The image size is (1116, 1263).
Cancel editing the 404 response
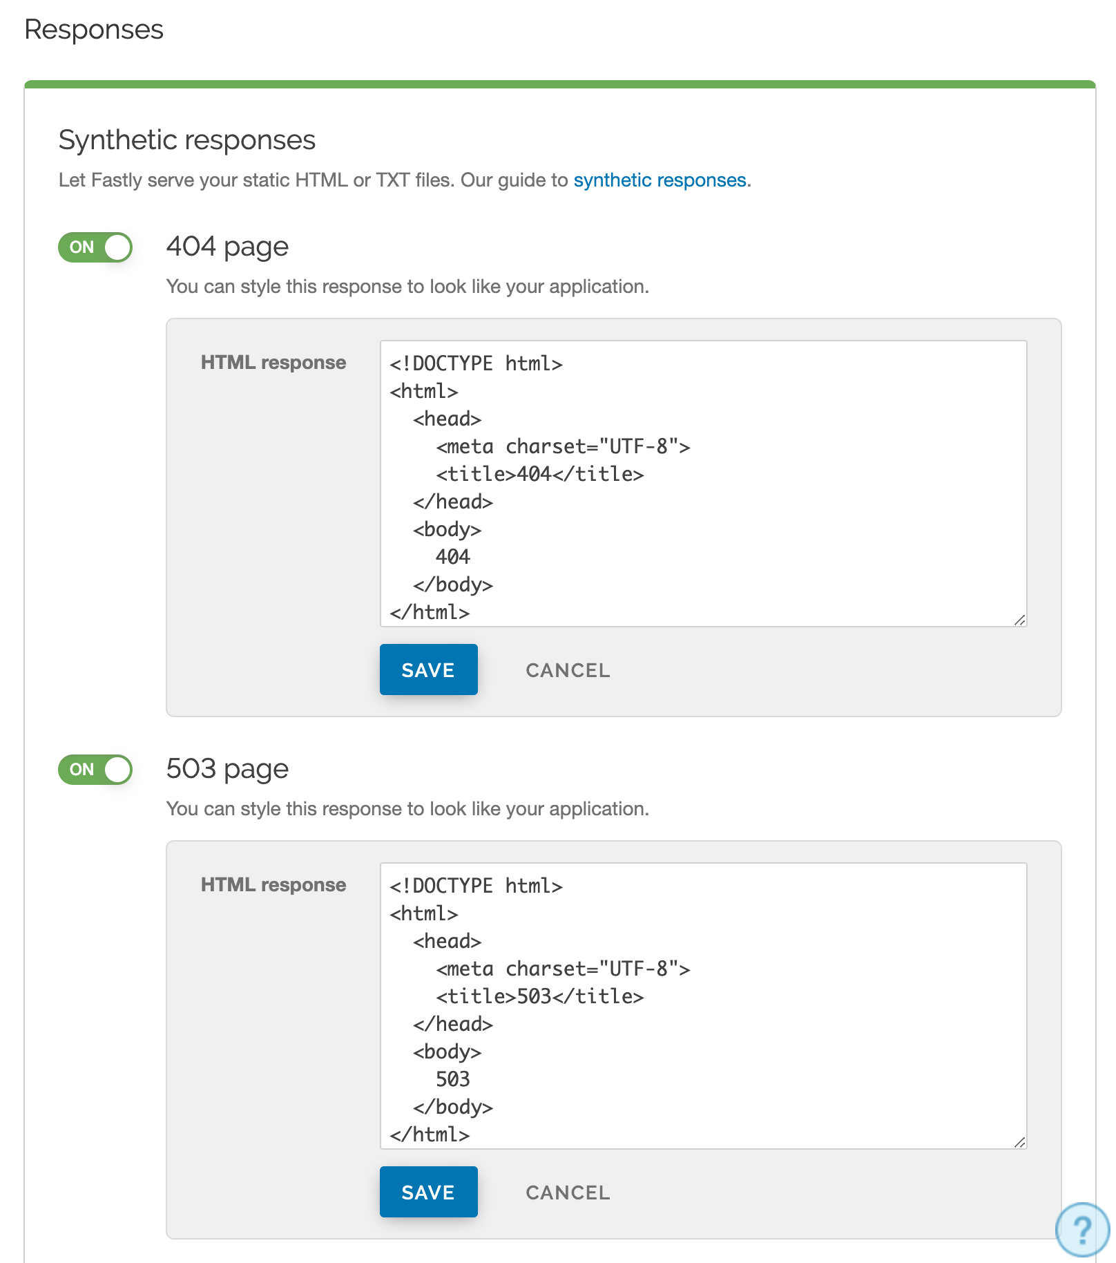(568, 670)
